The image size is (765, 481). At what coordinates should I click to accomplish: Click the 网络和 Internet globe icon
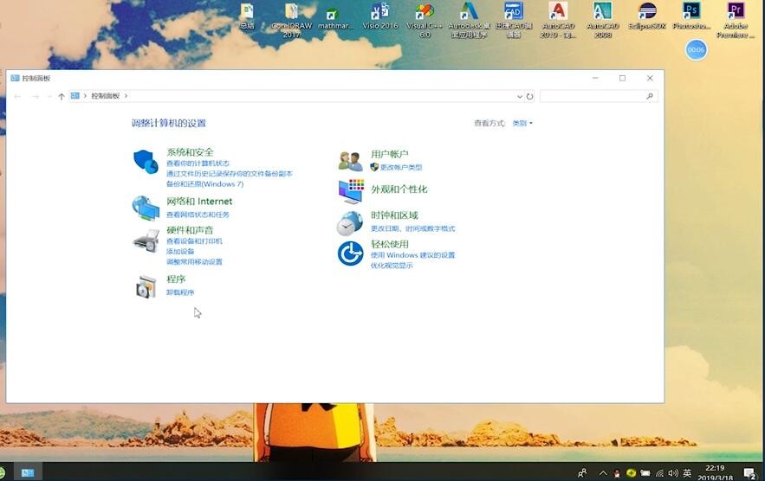(x=145, y=208)
